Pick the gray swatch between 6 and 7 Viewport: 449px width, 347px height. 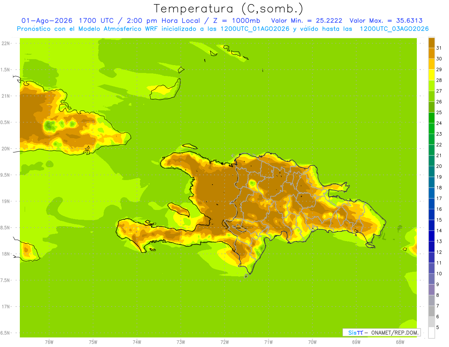tap(431, 311)
